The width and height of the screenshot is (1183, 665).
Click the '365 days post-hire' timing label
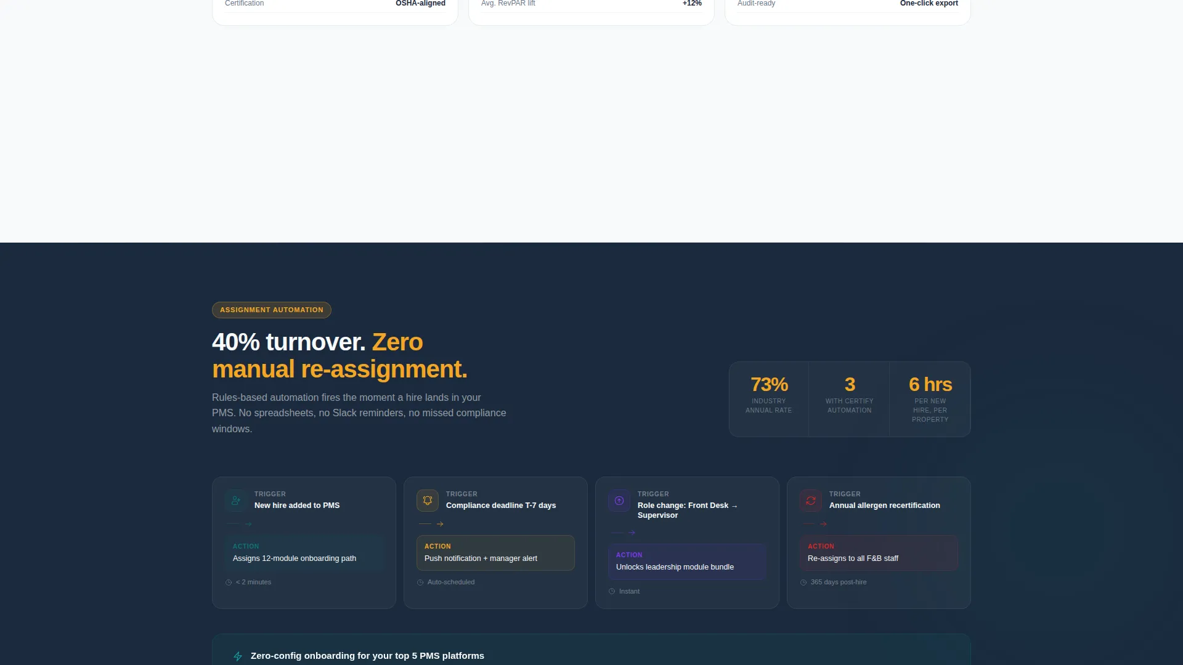point(839,582)
